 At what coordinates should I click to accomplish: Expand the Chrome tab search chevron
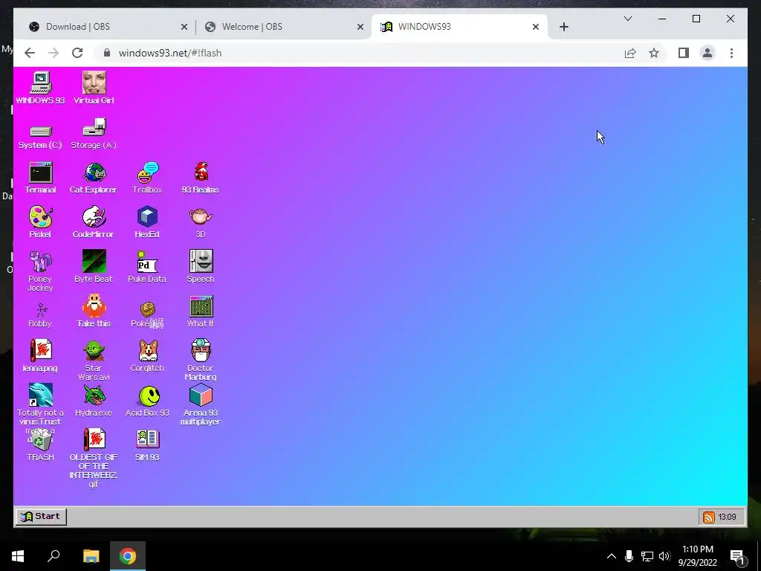click(x=627, y=19)
